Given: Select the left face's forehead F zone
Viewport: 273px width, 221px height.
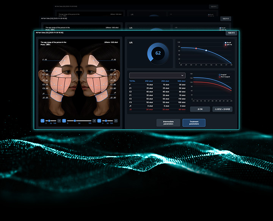Looking at the screenshot, I should point(66,60).
